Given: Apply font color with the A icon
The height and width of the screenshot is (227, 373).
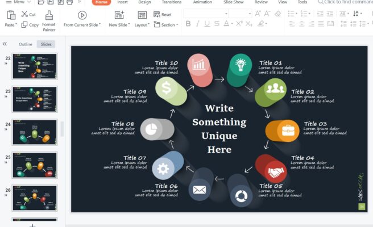Looking at the screenshot, I should [226, 23].
